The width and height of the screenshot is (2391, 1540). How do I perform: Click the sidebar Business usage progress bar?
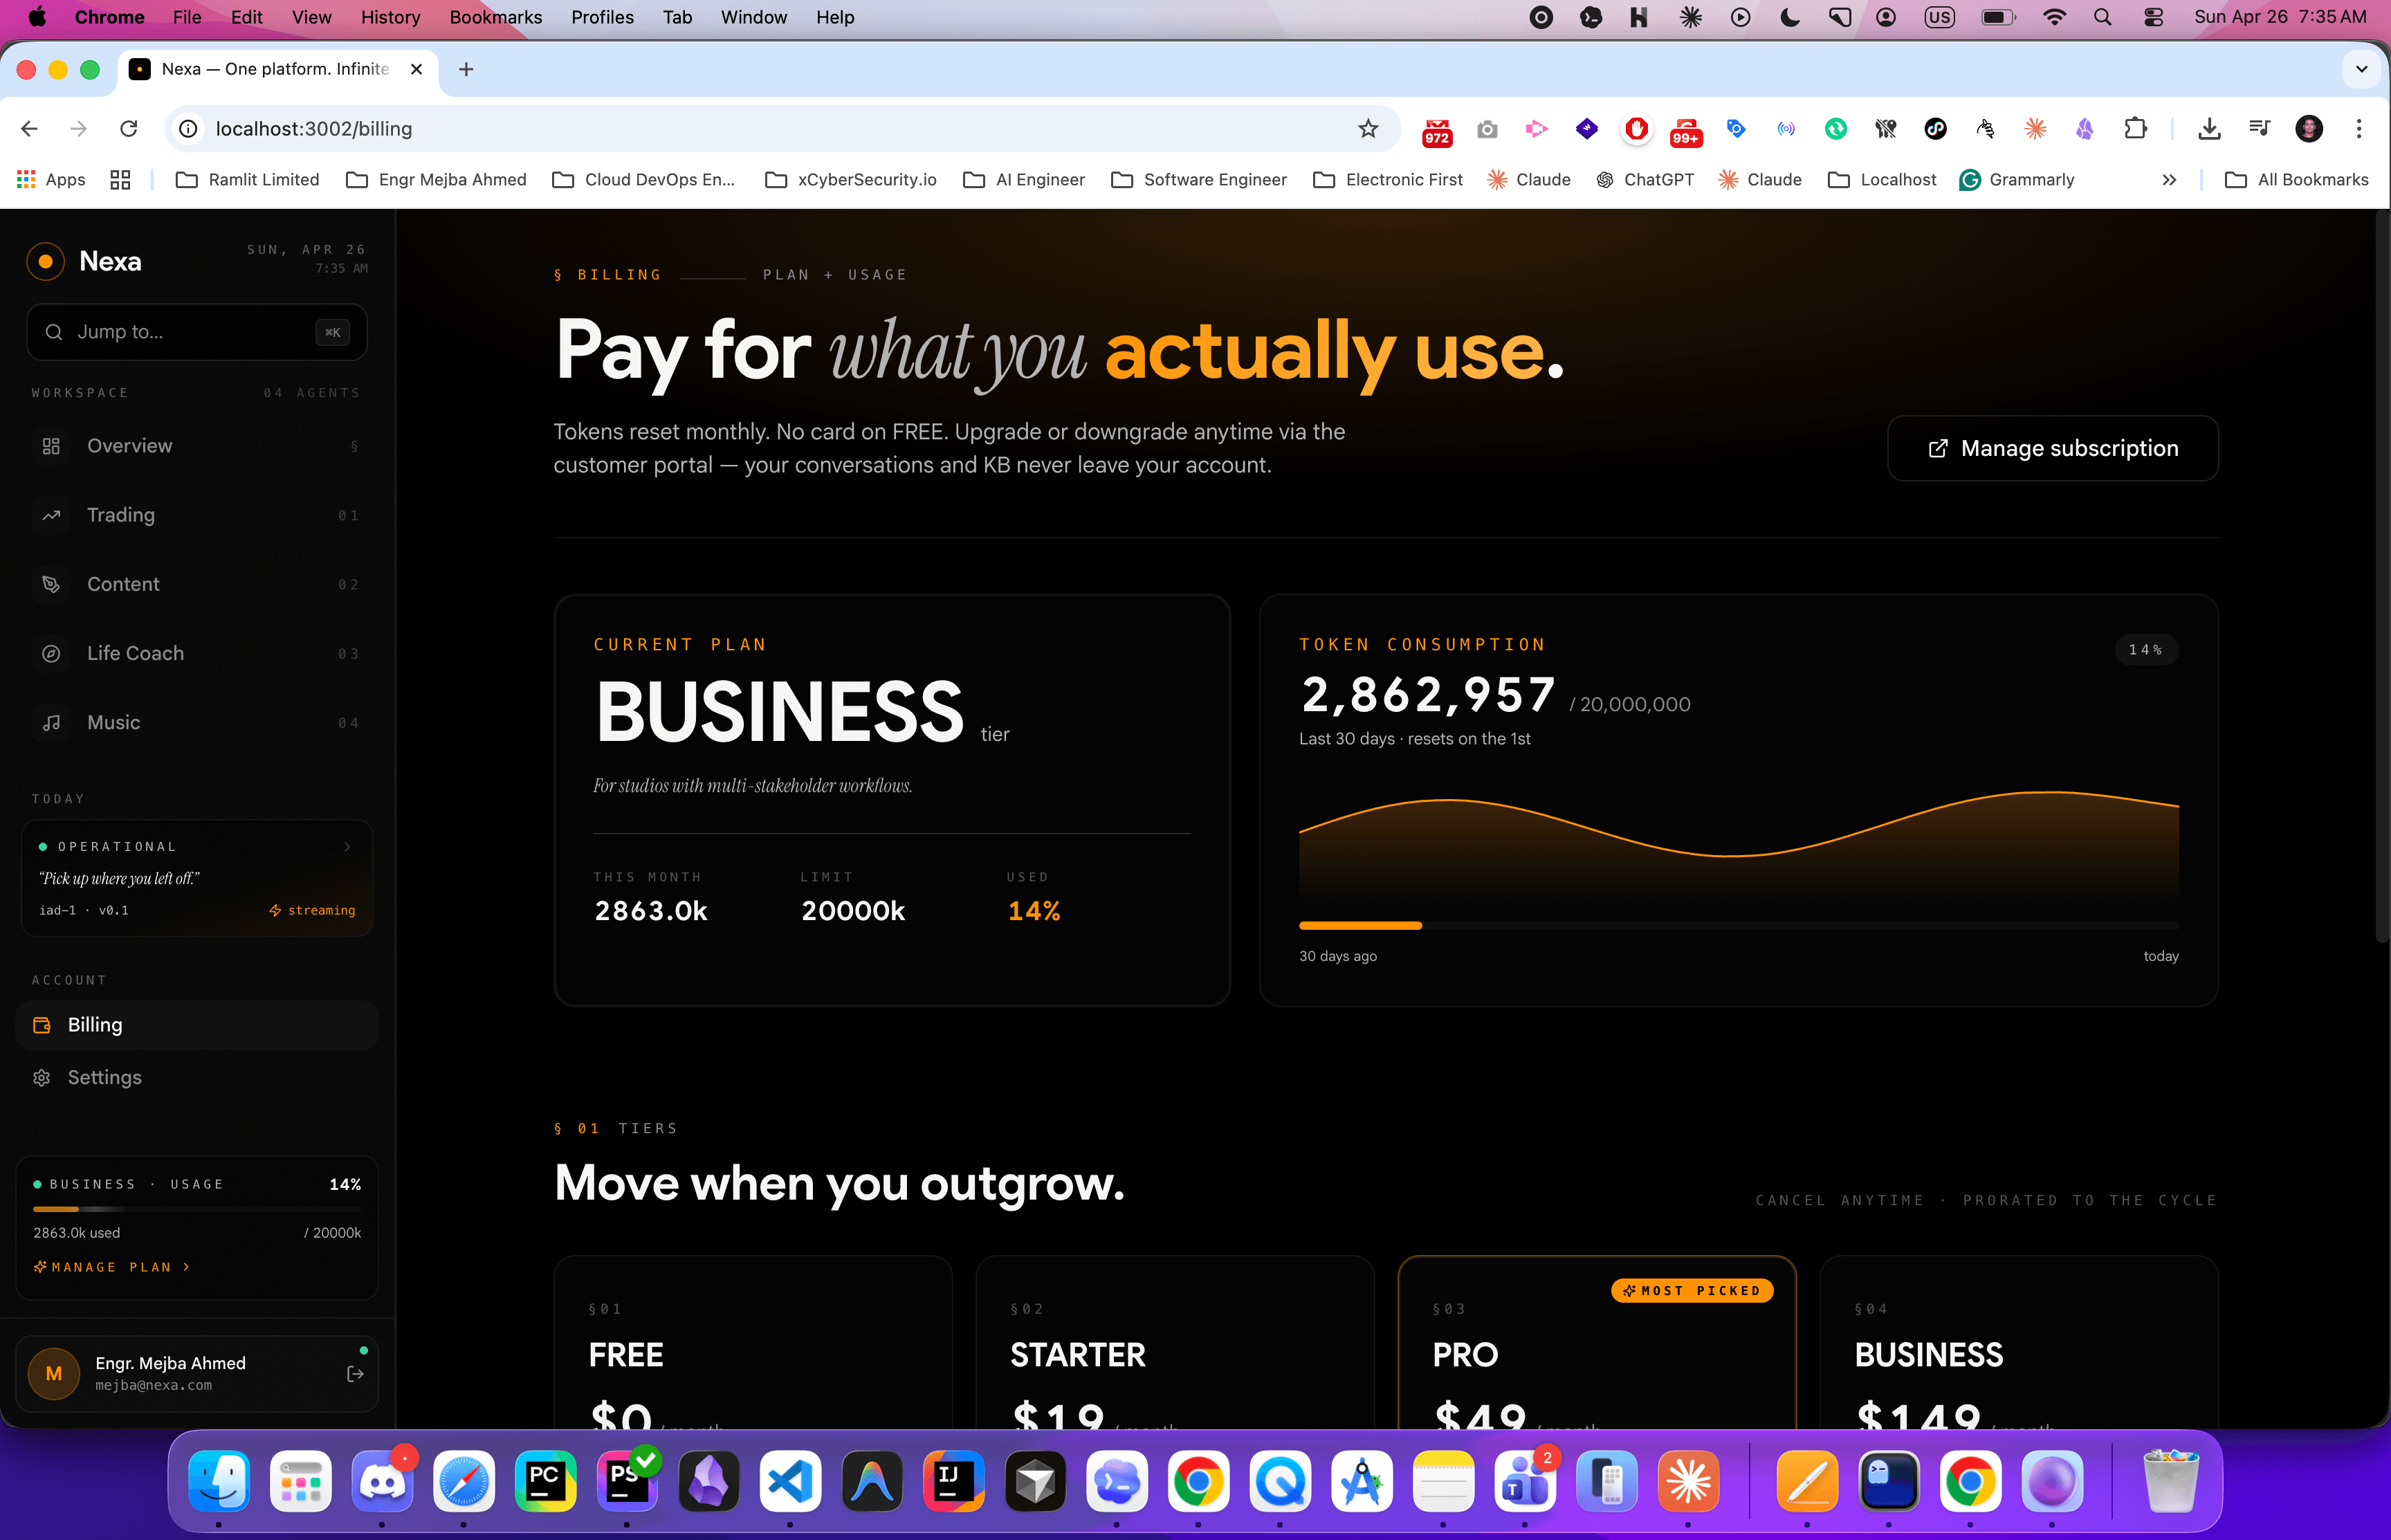[197, 1209]
